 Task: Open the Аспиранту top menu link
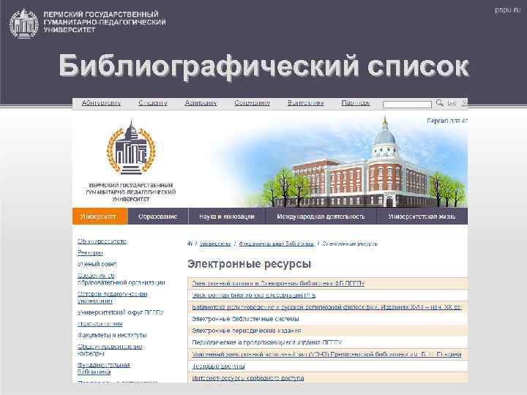click(x=201, y=103)
